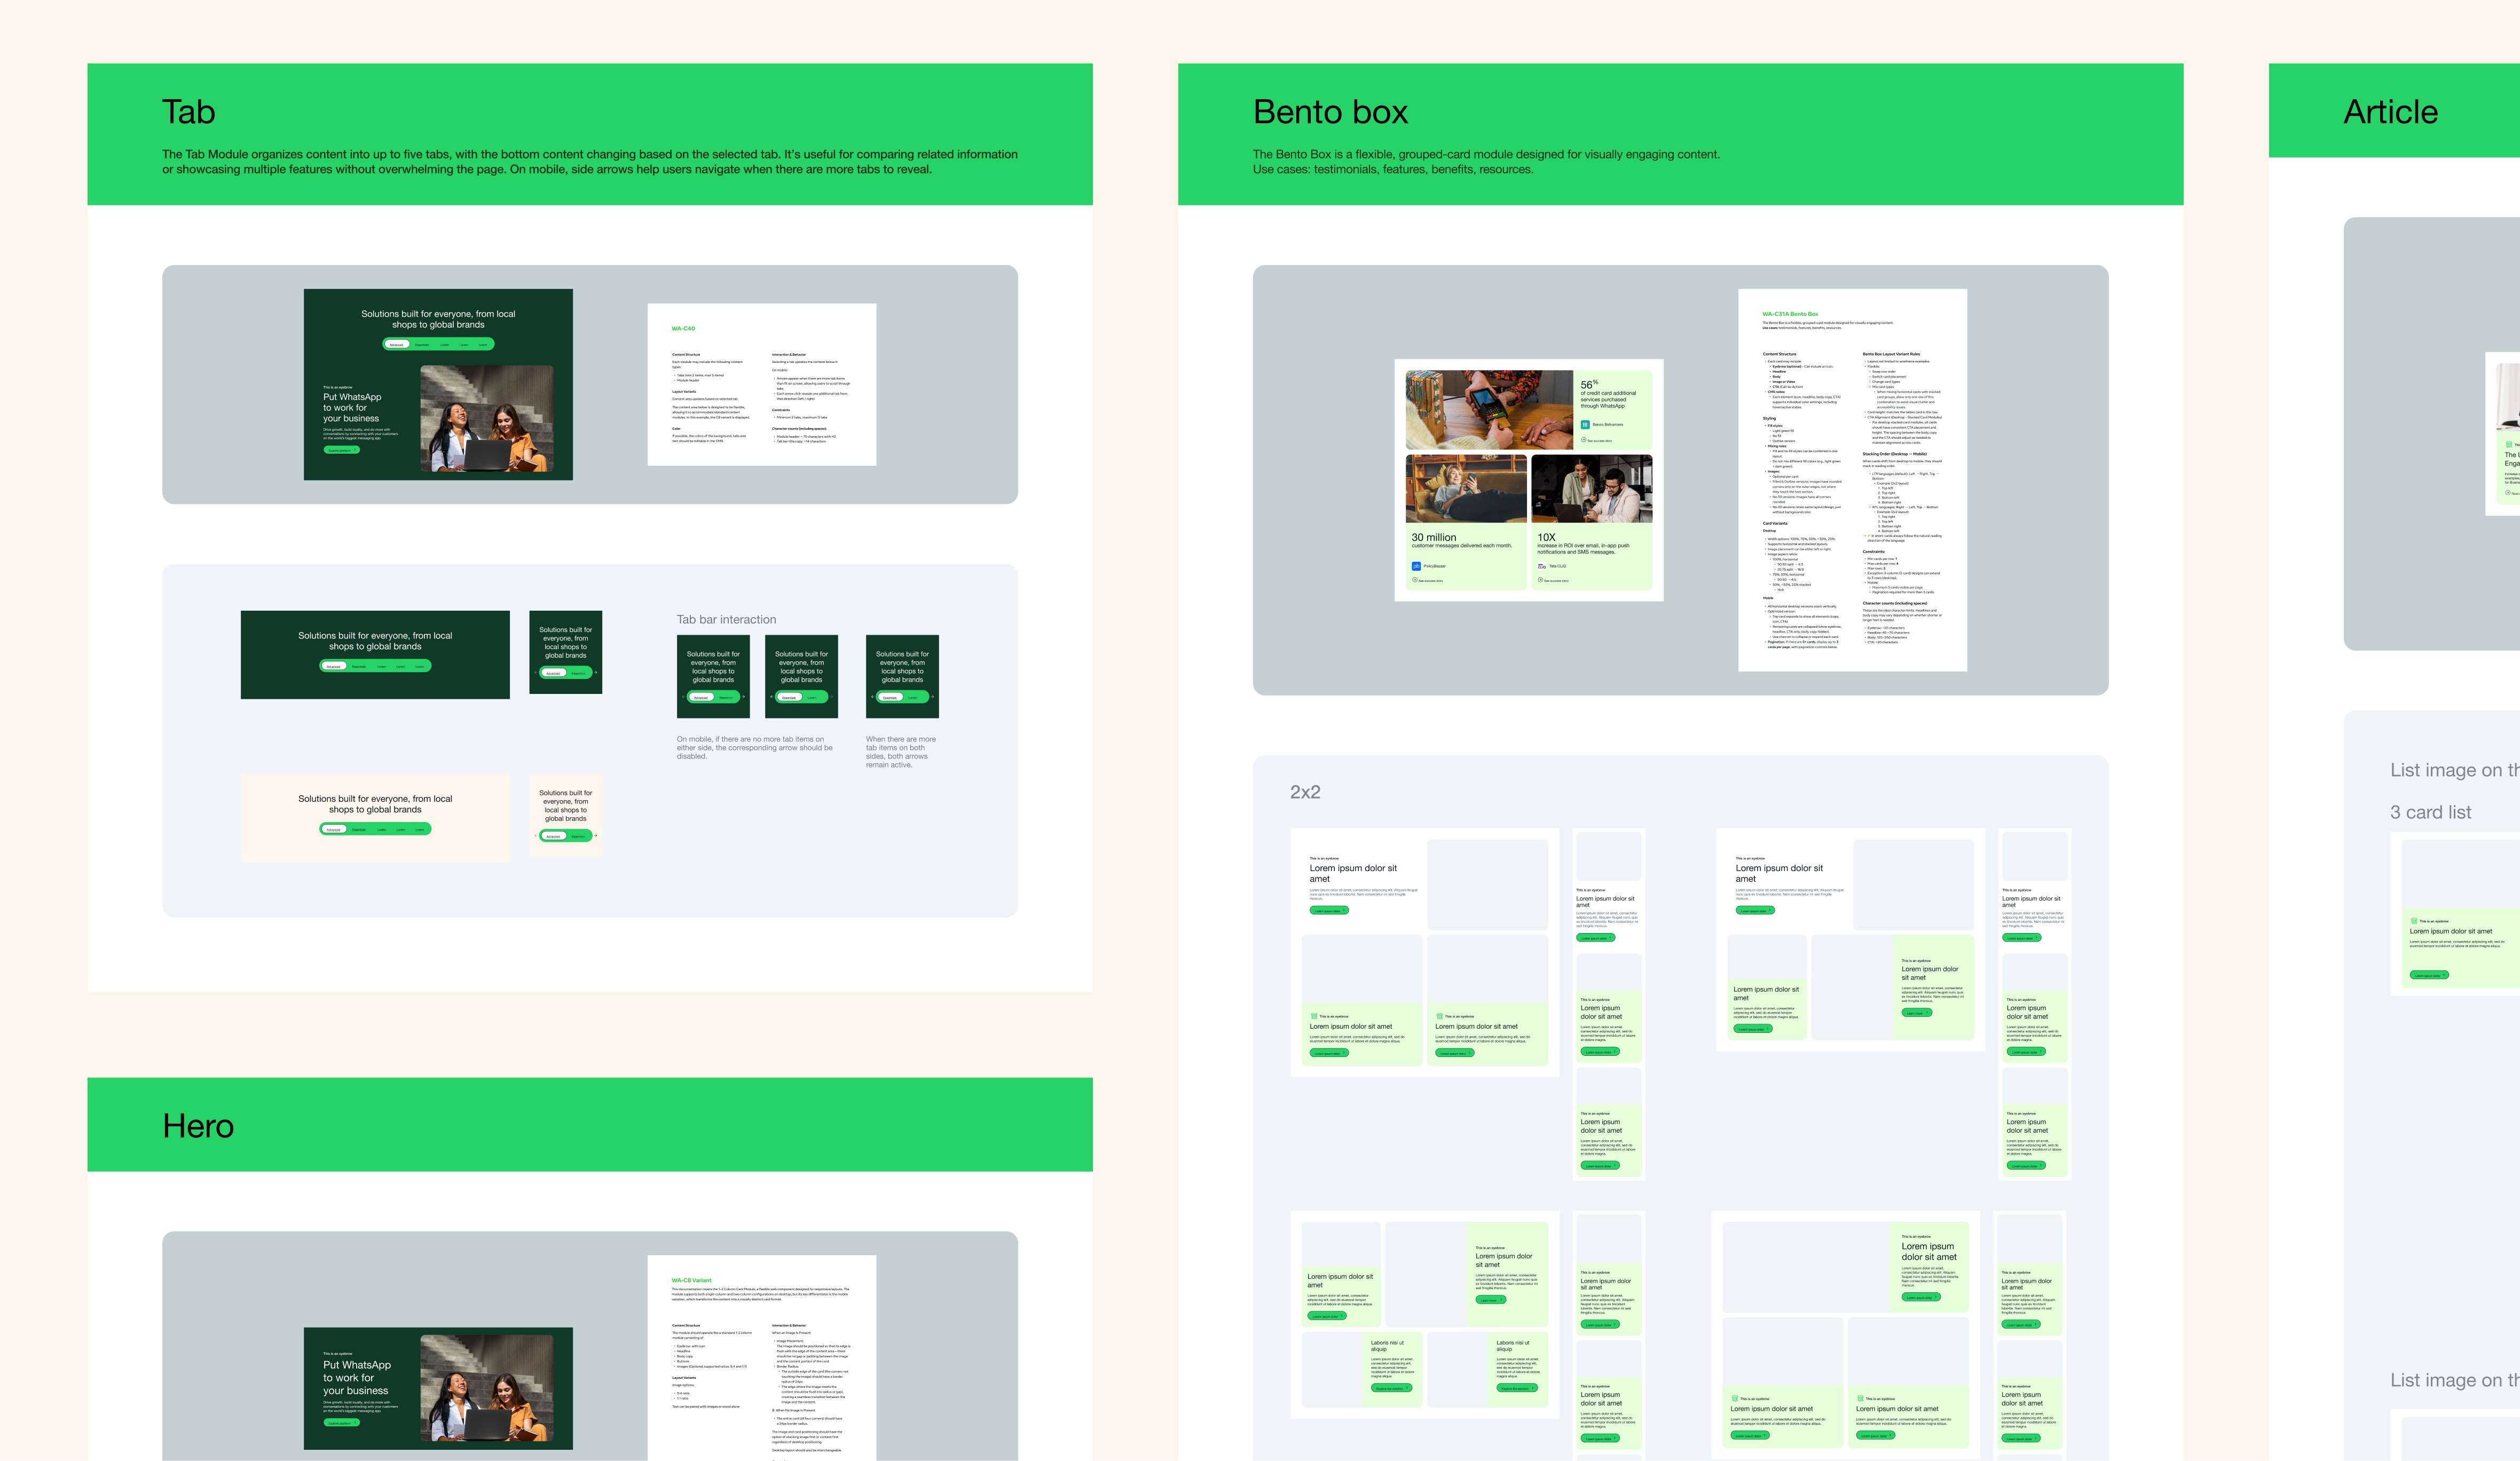This screenshot has width=2520, height=1461.
Task: Click the Banco Bolivariano logo icon
Action: pyautogui.click(x=1585, y=425)
